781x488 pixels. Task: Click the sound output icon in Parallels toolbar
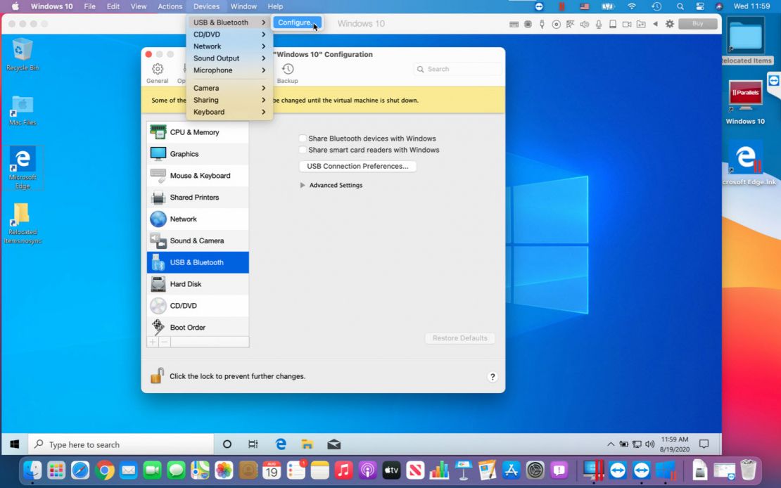click(x=584, y=24)
